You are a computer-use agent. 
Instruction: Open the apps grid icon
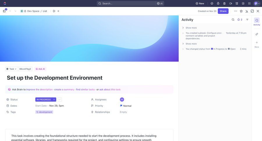tap(249, 3)
